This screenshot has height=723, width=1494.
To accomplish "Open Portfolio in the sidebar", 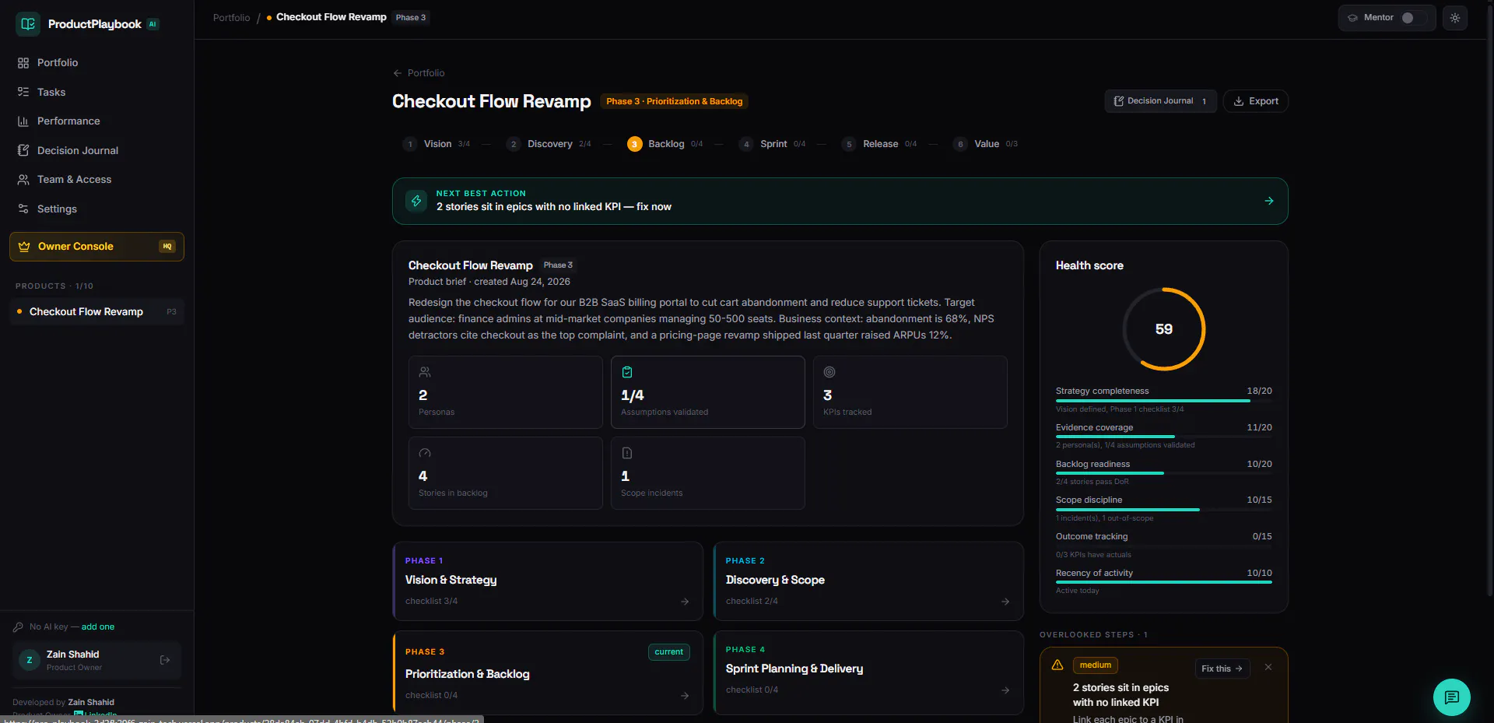I will point(96,62).
